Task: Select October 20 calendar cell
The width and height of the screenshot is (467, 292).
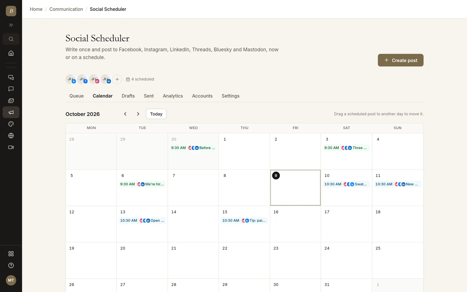Action: pos(142,260)
